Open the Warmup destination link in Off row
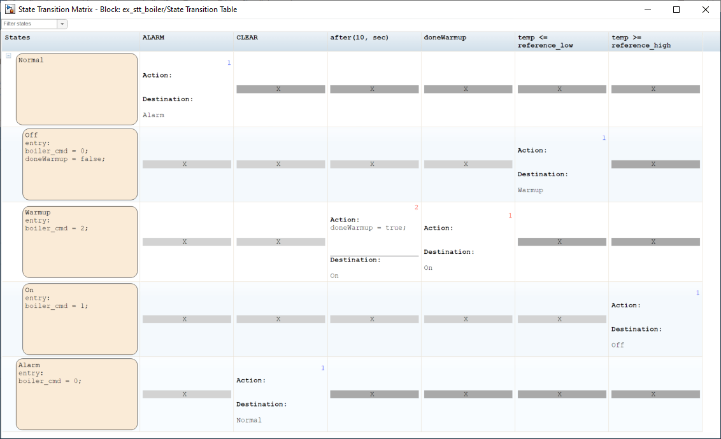 531,190
